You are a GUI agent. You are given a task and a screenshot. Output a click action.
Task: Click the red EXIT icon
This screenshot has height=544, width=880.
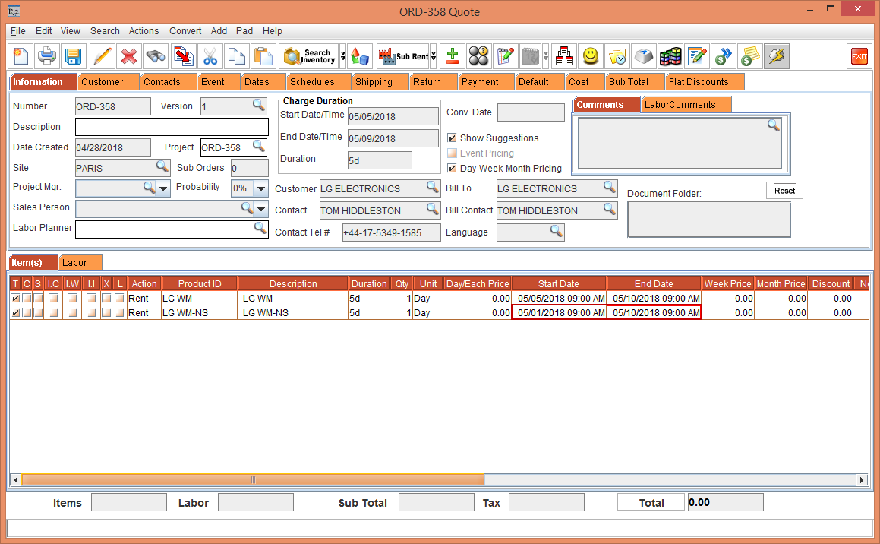(859, 56)
